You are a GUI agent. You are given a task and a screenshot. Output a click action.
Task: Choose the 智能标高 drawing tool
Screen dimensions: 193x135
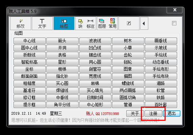tap(29, 62)
